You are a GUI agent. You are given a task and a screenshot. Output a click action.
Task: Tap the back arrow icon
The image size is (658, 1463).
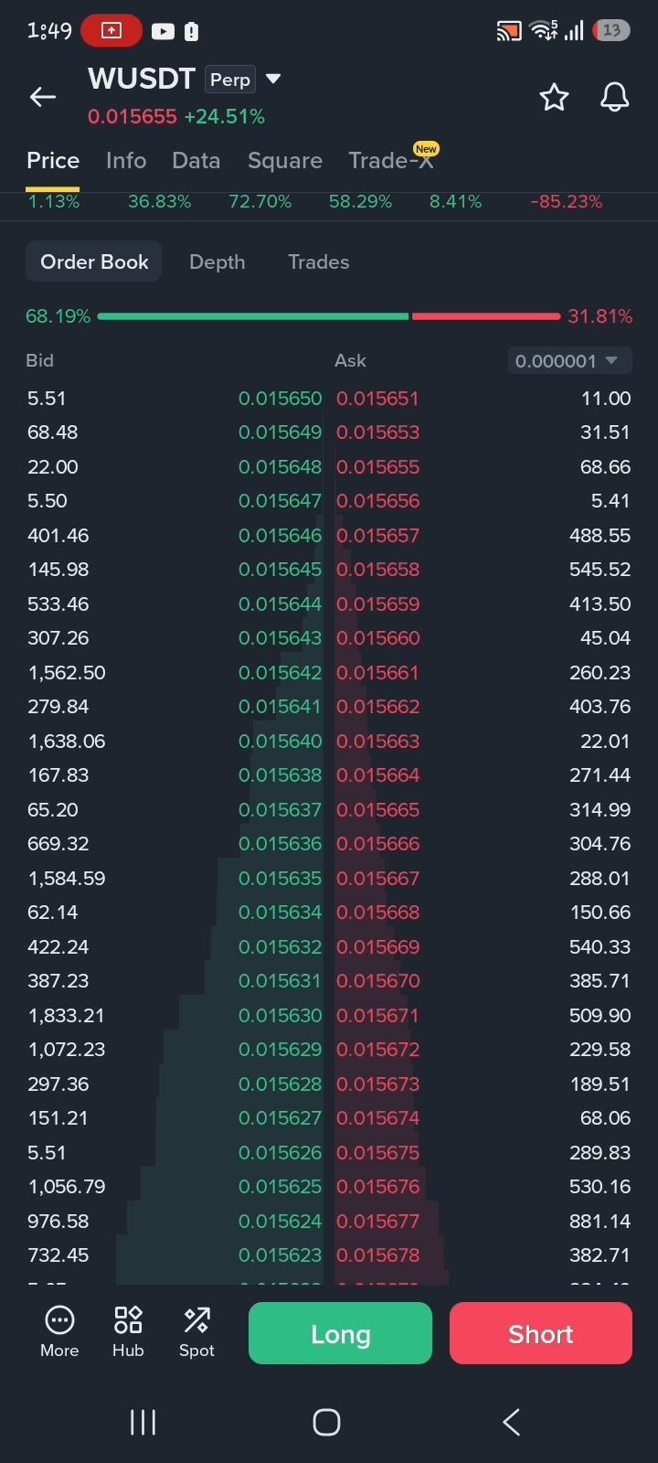(x=43, y=97)
